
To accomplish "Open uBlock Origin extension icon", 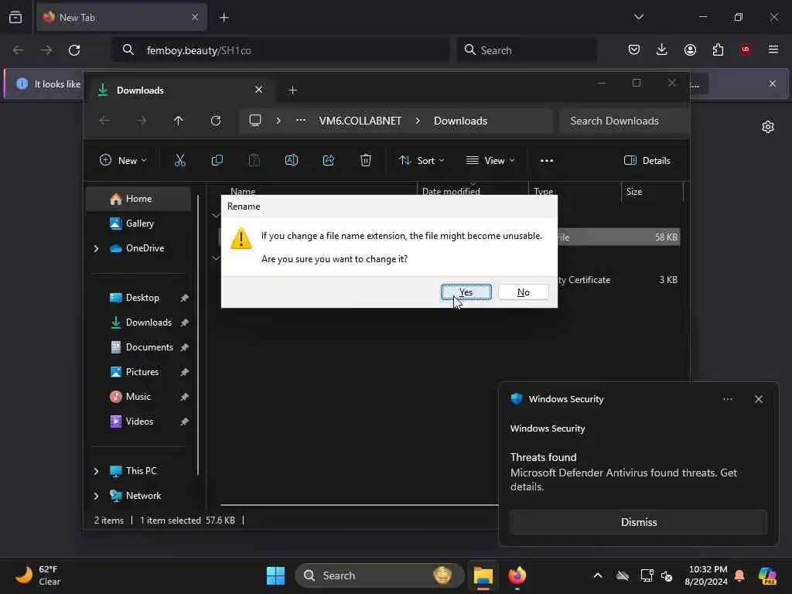I will [x=746, y=49].
